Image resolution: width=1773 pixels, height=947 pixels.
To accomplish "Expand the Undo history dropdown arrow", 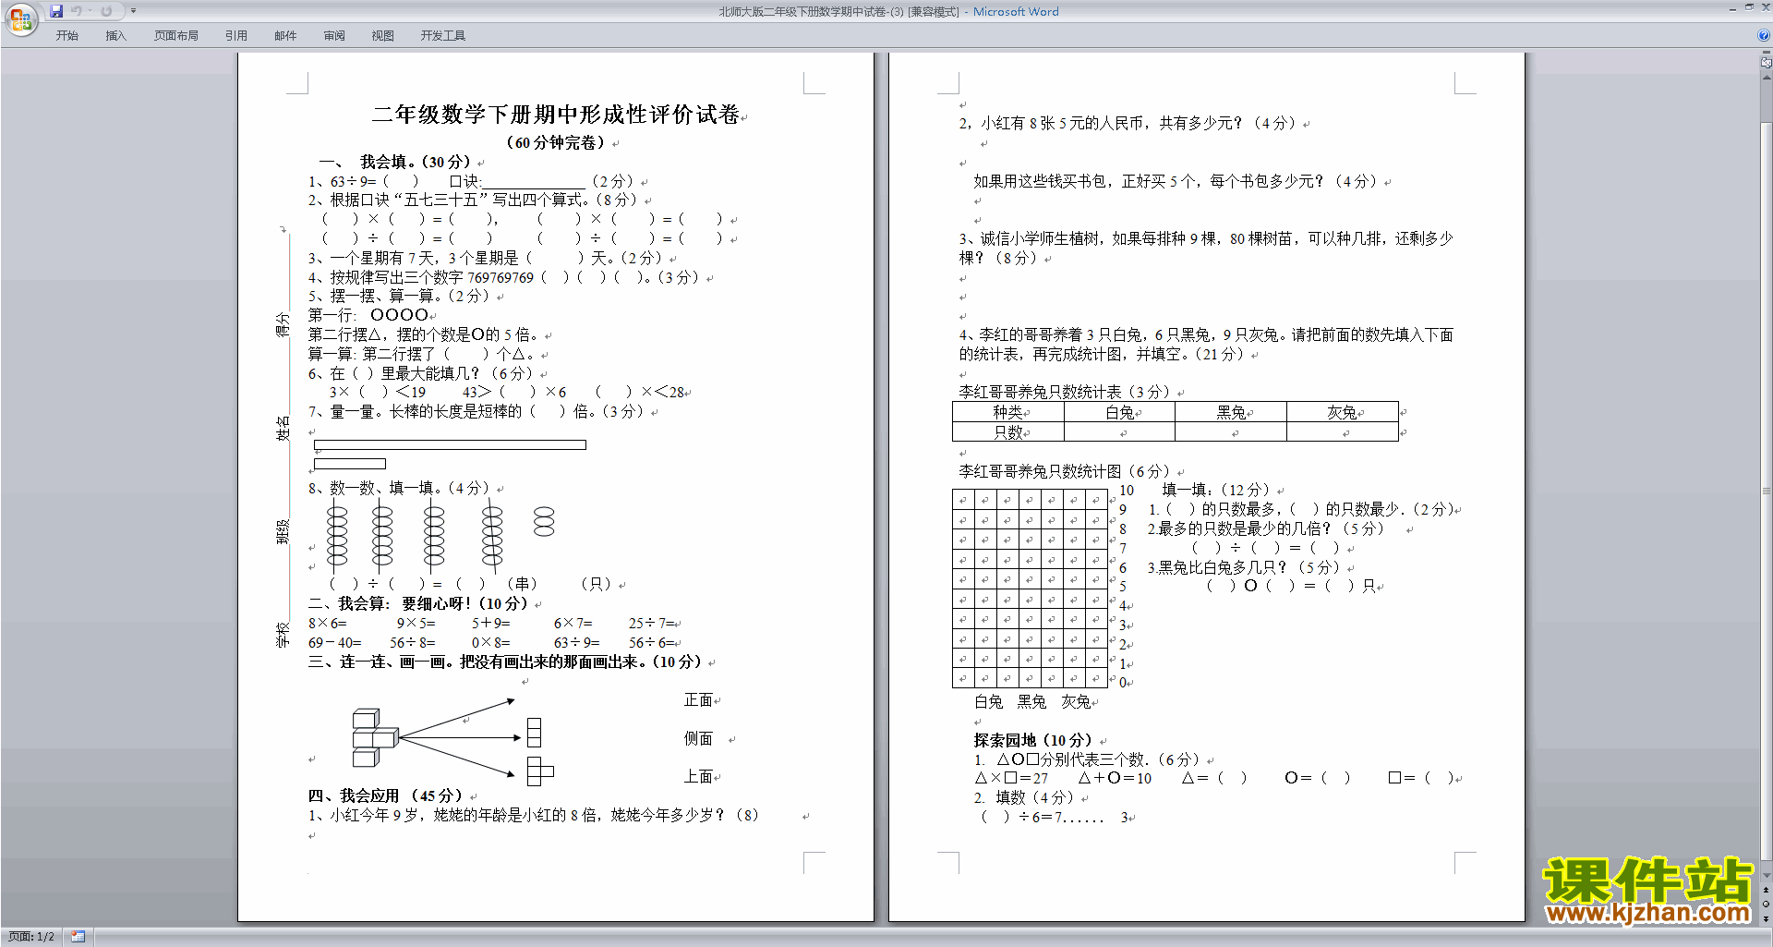I will (x=90, y=11).
